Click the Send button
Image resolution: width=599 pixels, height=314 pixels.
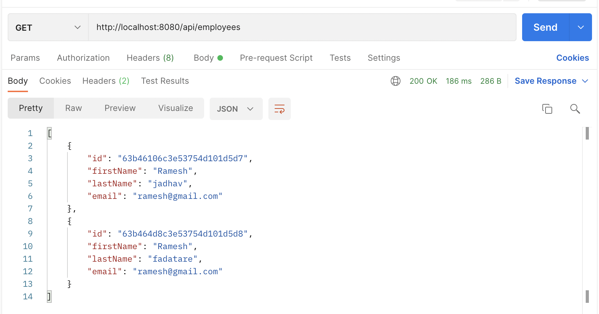(545, 27)
